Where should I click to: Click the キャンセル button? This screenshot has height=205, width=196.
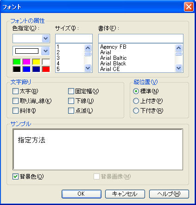pyautogui.click(x=125, y=194)
